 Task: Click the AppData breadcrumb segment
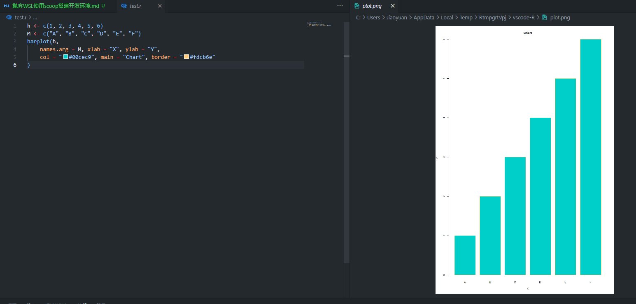[x=424, y=18]
